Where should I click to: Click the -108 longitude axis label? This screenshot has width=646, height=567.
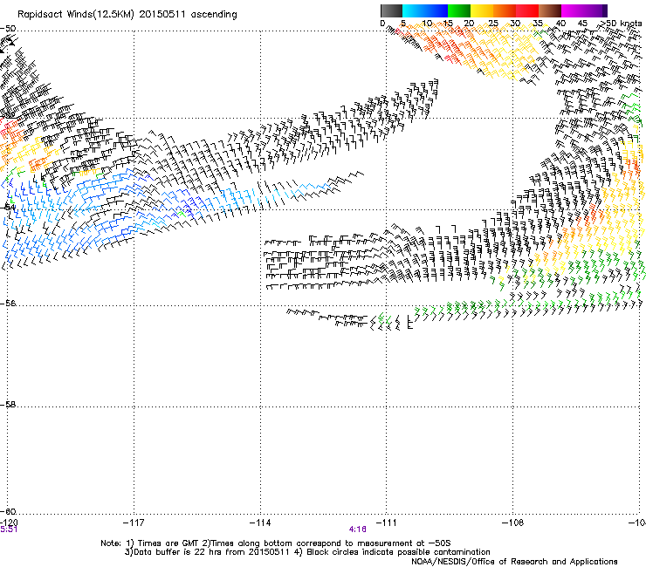pos(513,523)
